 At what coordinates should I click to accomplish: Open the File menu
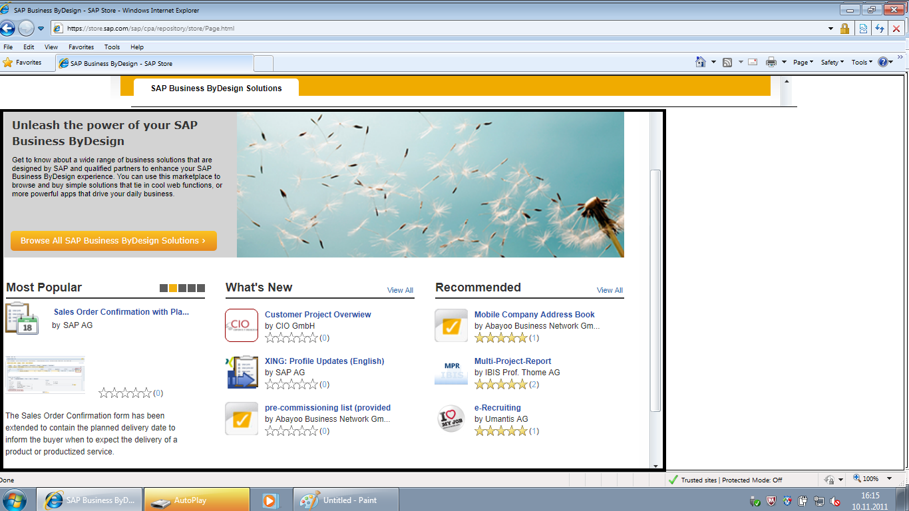tap(8, 47)
